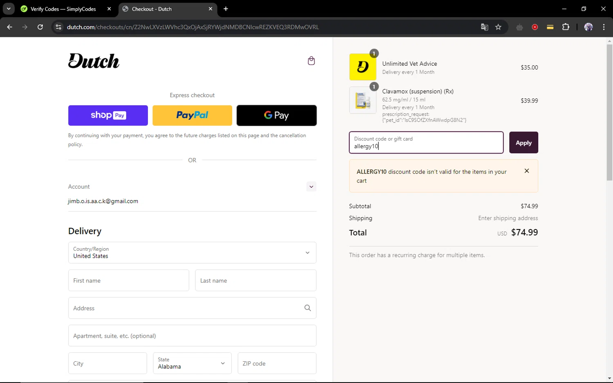Viewport: 613px width, 383px height.
Task: Dismiss the ALLERGY10 invalid code message
Action: click(x=526, y=171)
